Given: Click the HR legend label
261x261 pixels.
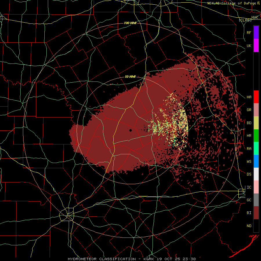Looking at the screenshot, I should pyautogui.click(x=249, y=136).
